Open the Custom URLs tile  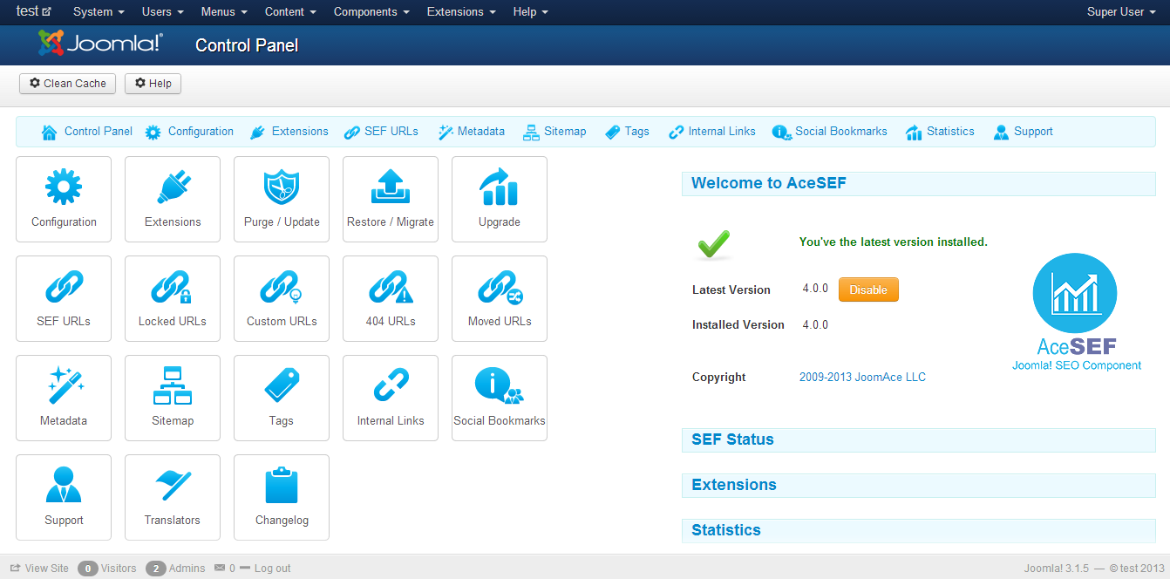[x=282, y=298]
